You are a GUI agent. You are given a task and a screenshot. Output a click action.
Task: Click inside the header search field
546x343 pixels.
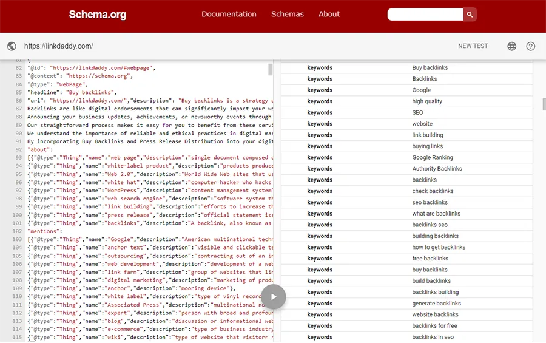click(x=425, y=15)
